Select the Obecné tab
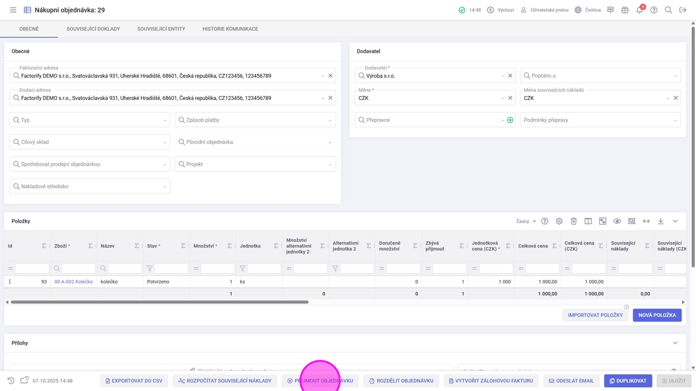Viewport: 696px width, 391px height. coord(29,29)
